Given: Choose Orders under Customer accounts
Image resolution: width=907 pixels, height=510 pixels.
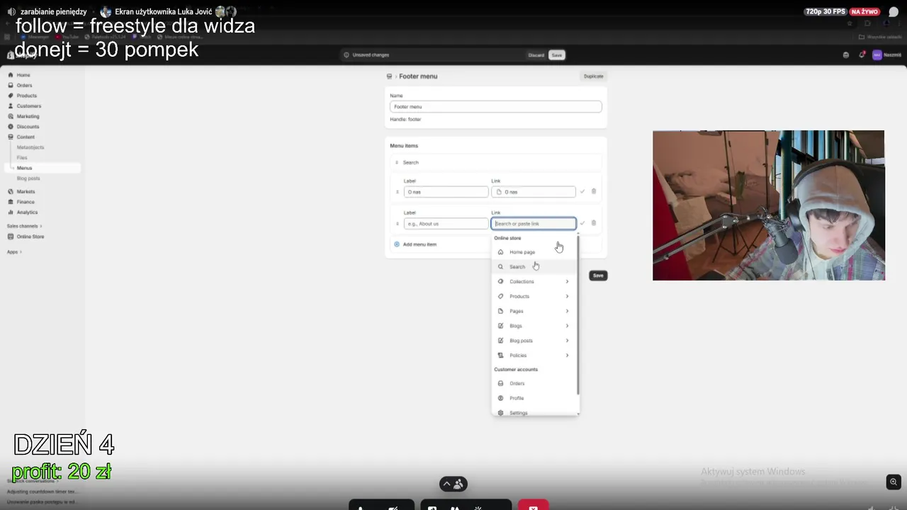Looking at the screenshot, I should click(x=535, y=384).
